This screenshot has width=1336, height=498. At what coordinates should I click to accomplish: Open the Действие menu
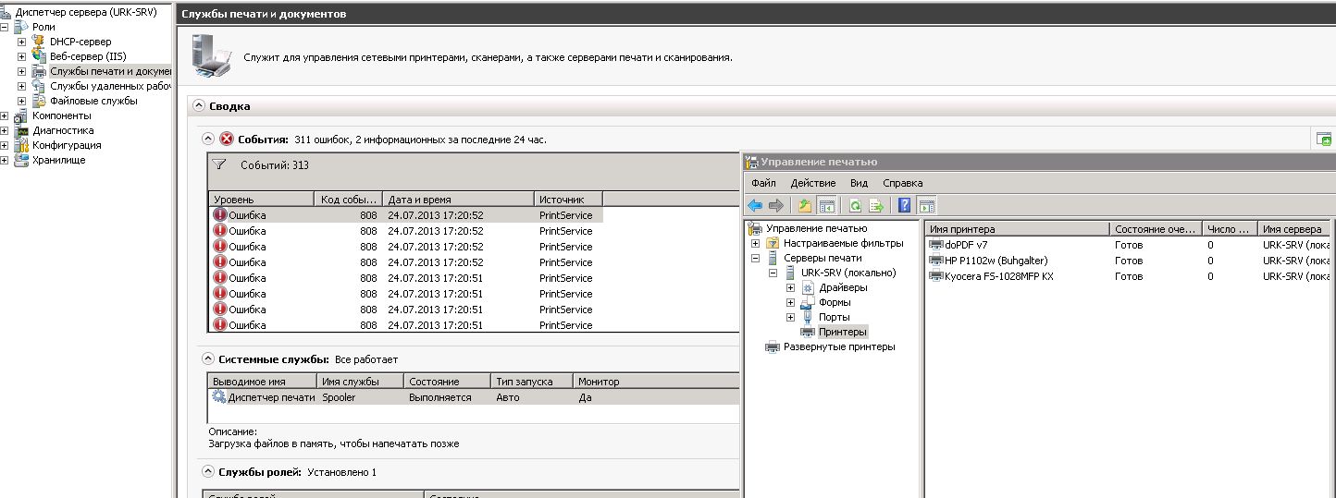click(812, 183)
